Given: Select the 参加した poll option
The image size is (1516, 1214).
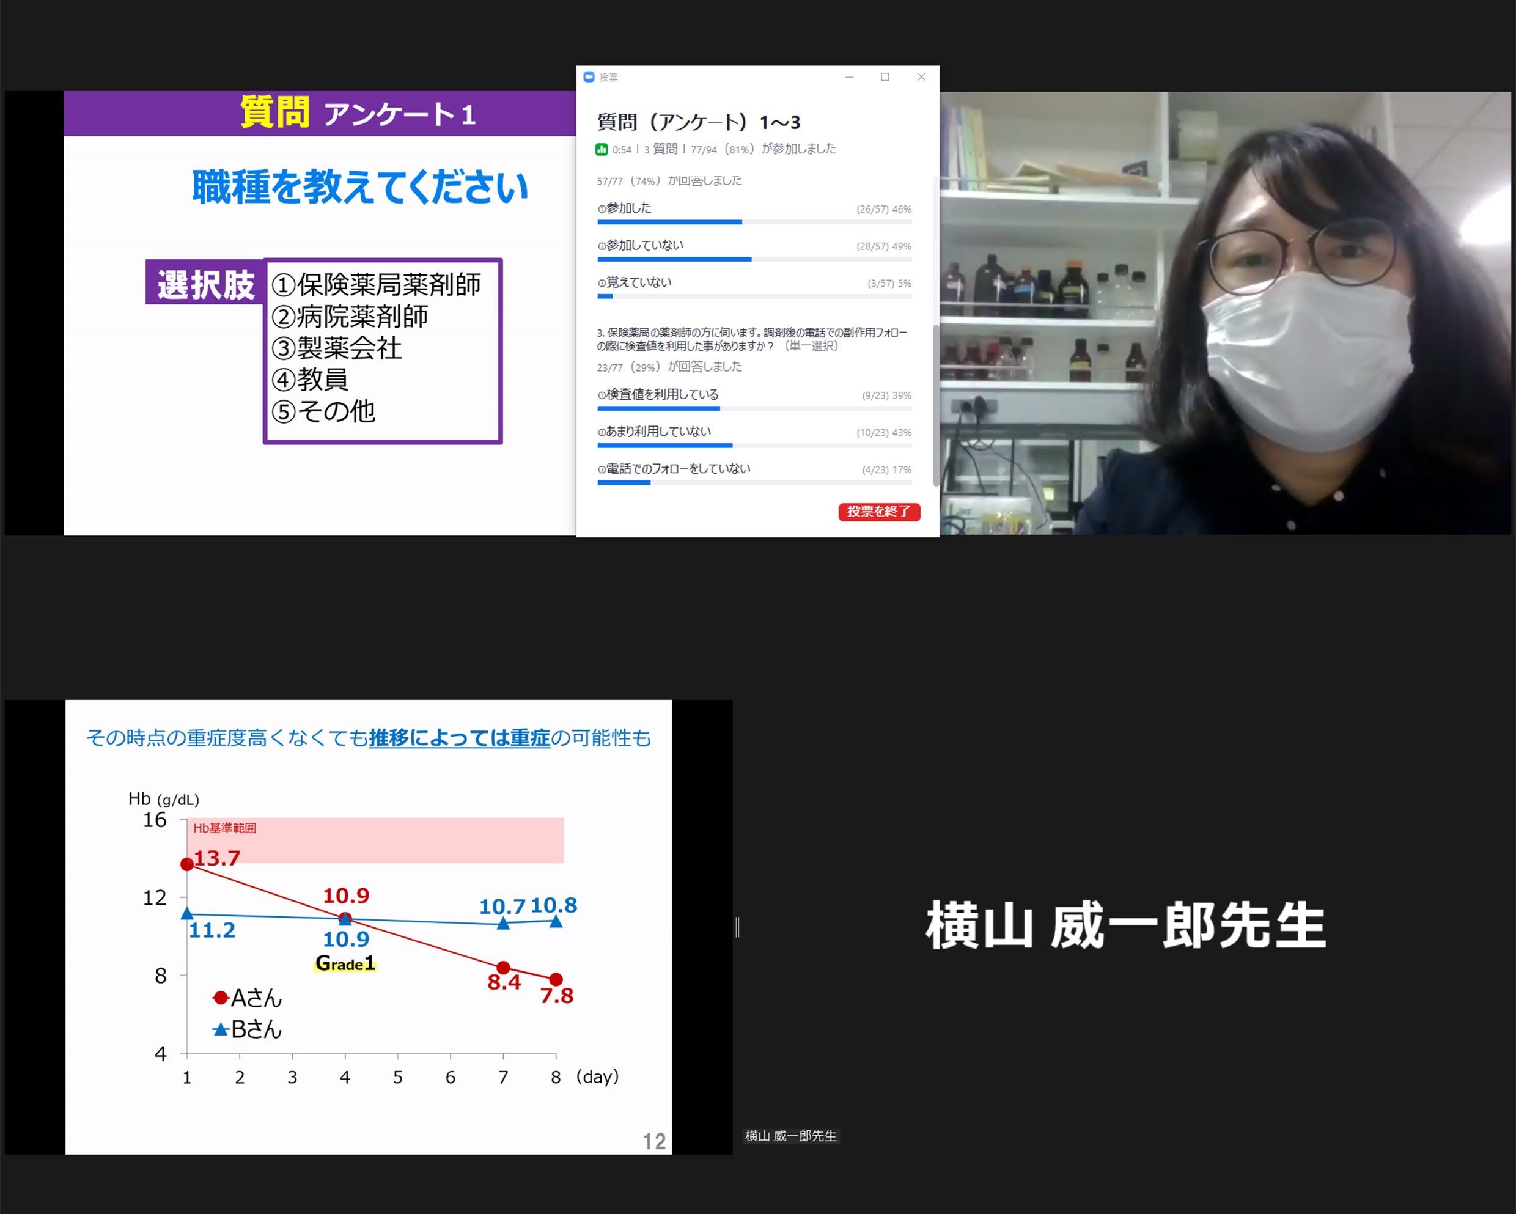Looking at the screenshot, I should (626, 209).
